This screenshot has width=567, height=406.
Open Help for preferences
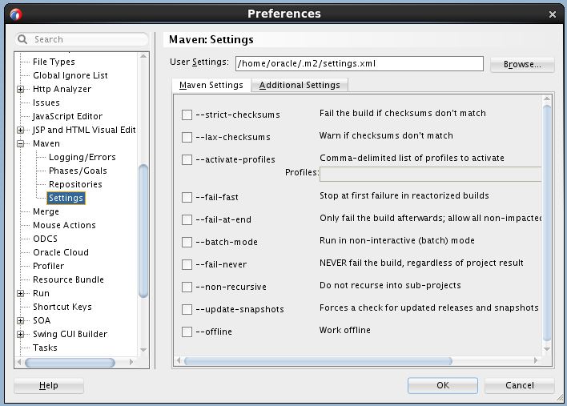coord(48,385)
